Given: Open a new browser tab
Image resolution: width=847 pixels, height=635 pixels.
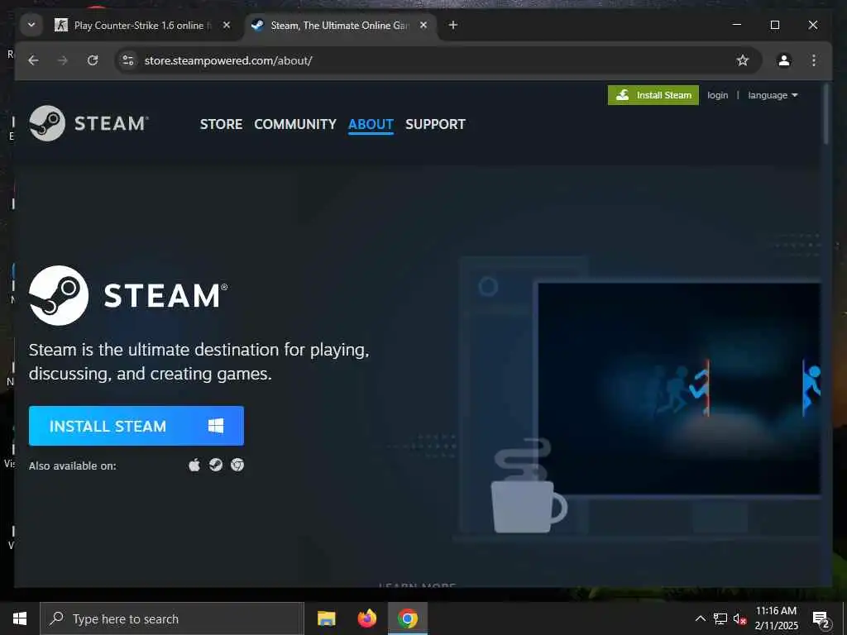Looking at the screenshot, I should point(453,25).
